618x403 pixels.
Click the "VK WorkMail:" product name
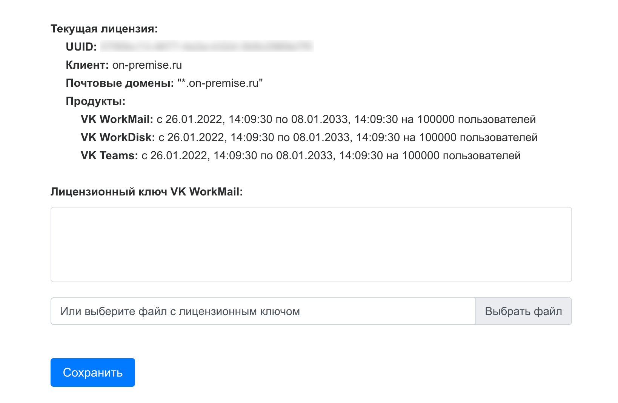click(x=117, y=119)
